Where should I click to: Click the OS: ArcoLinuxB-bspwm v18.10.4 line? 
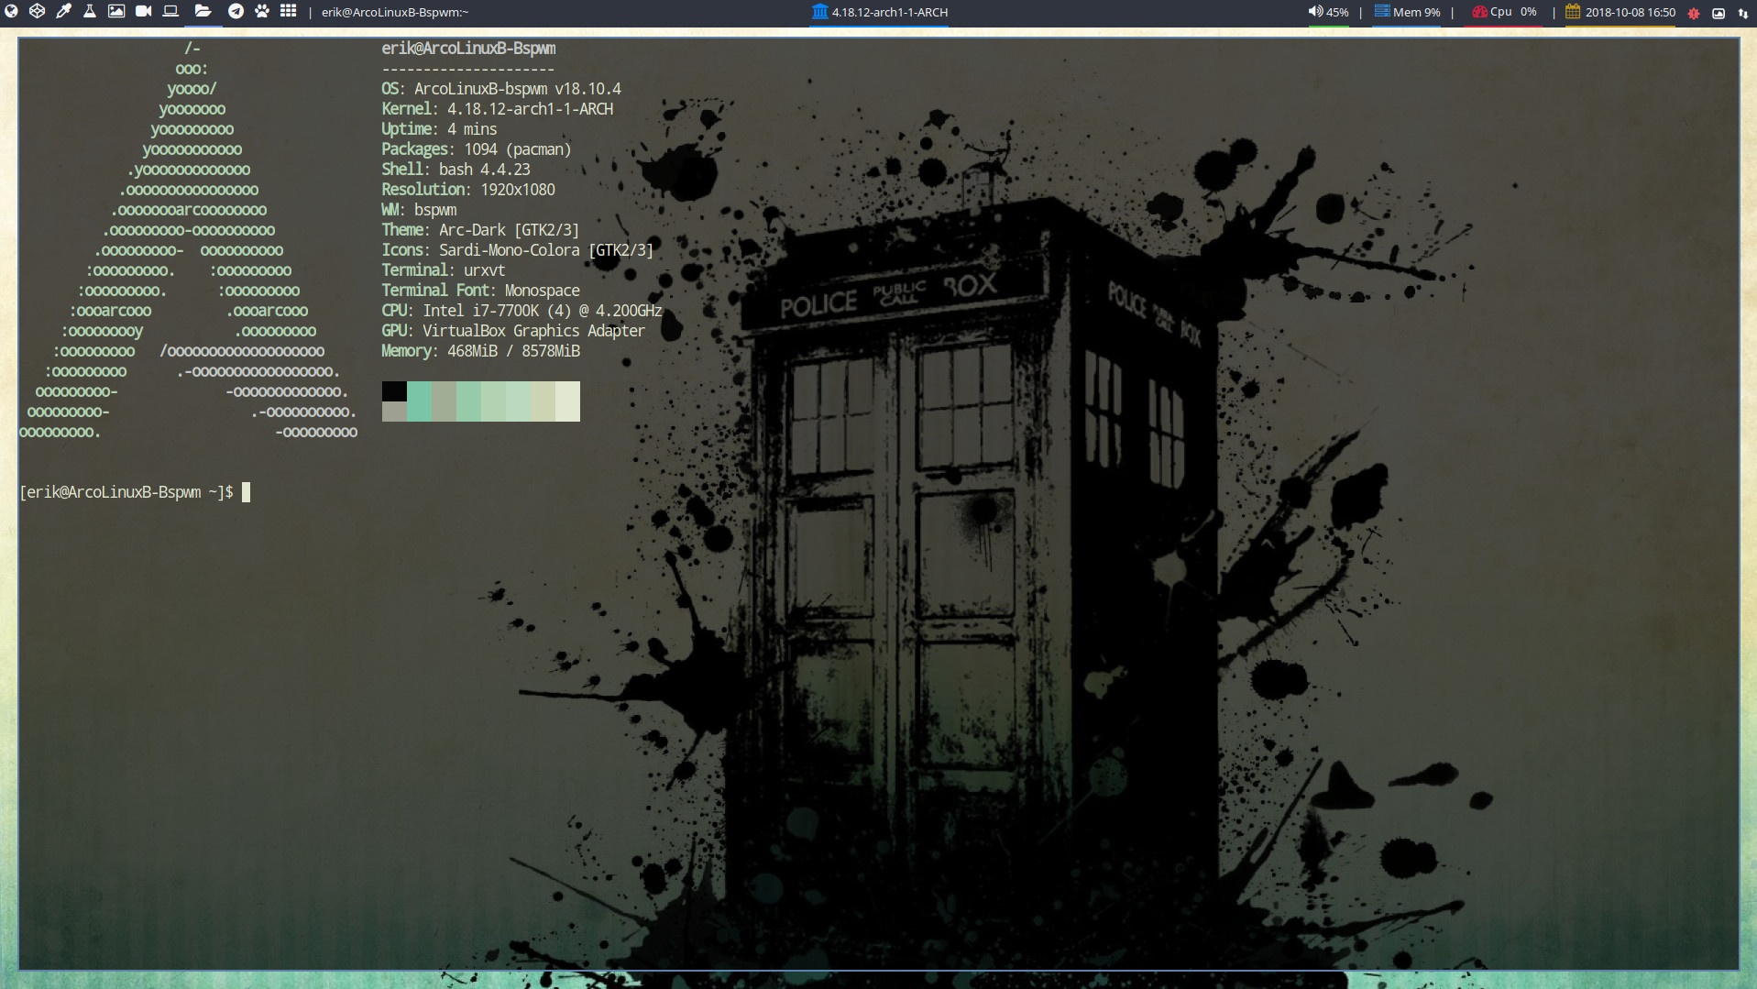pyautogui.click(x=501, y=89)
